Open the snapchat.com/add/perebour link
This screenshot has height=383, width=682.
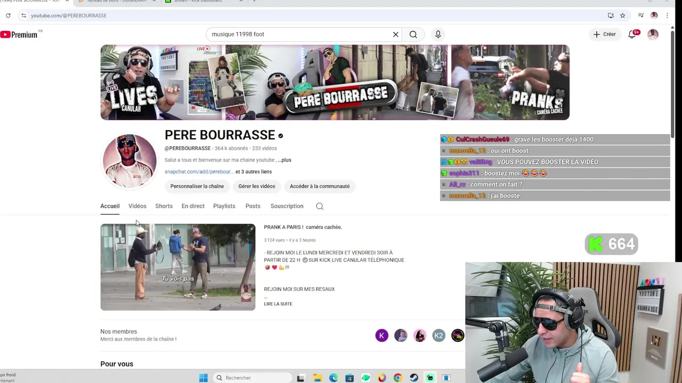tap(198, 171)
